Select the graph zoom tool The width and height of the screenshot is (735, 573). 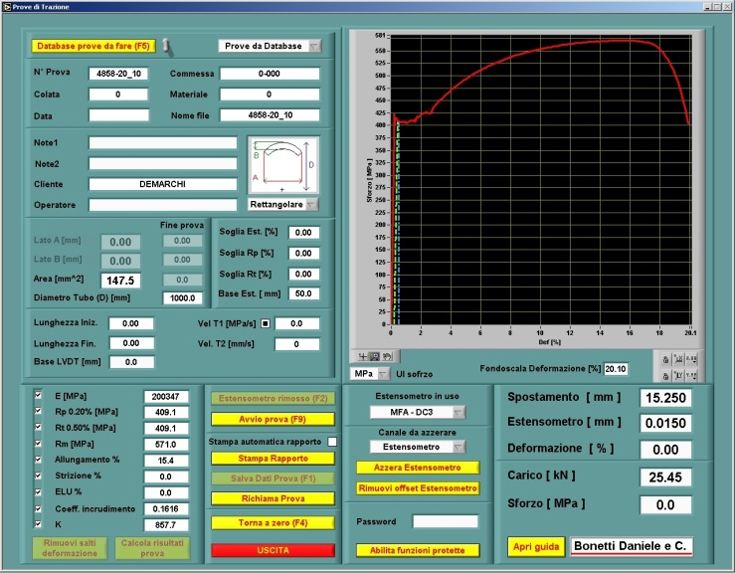(373, 355)
